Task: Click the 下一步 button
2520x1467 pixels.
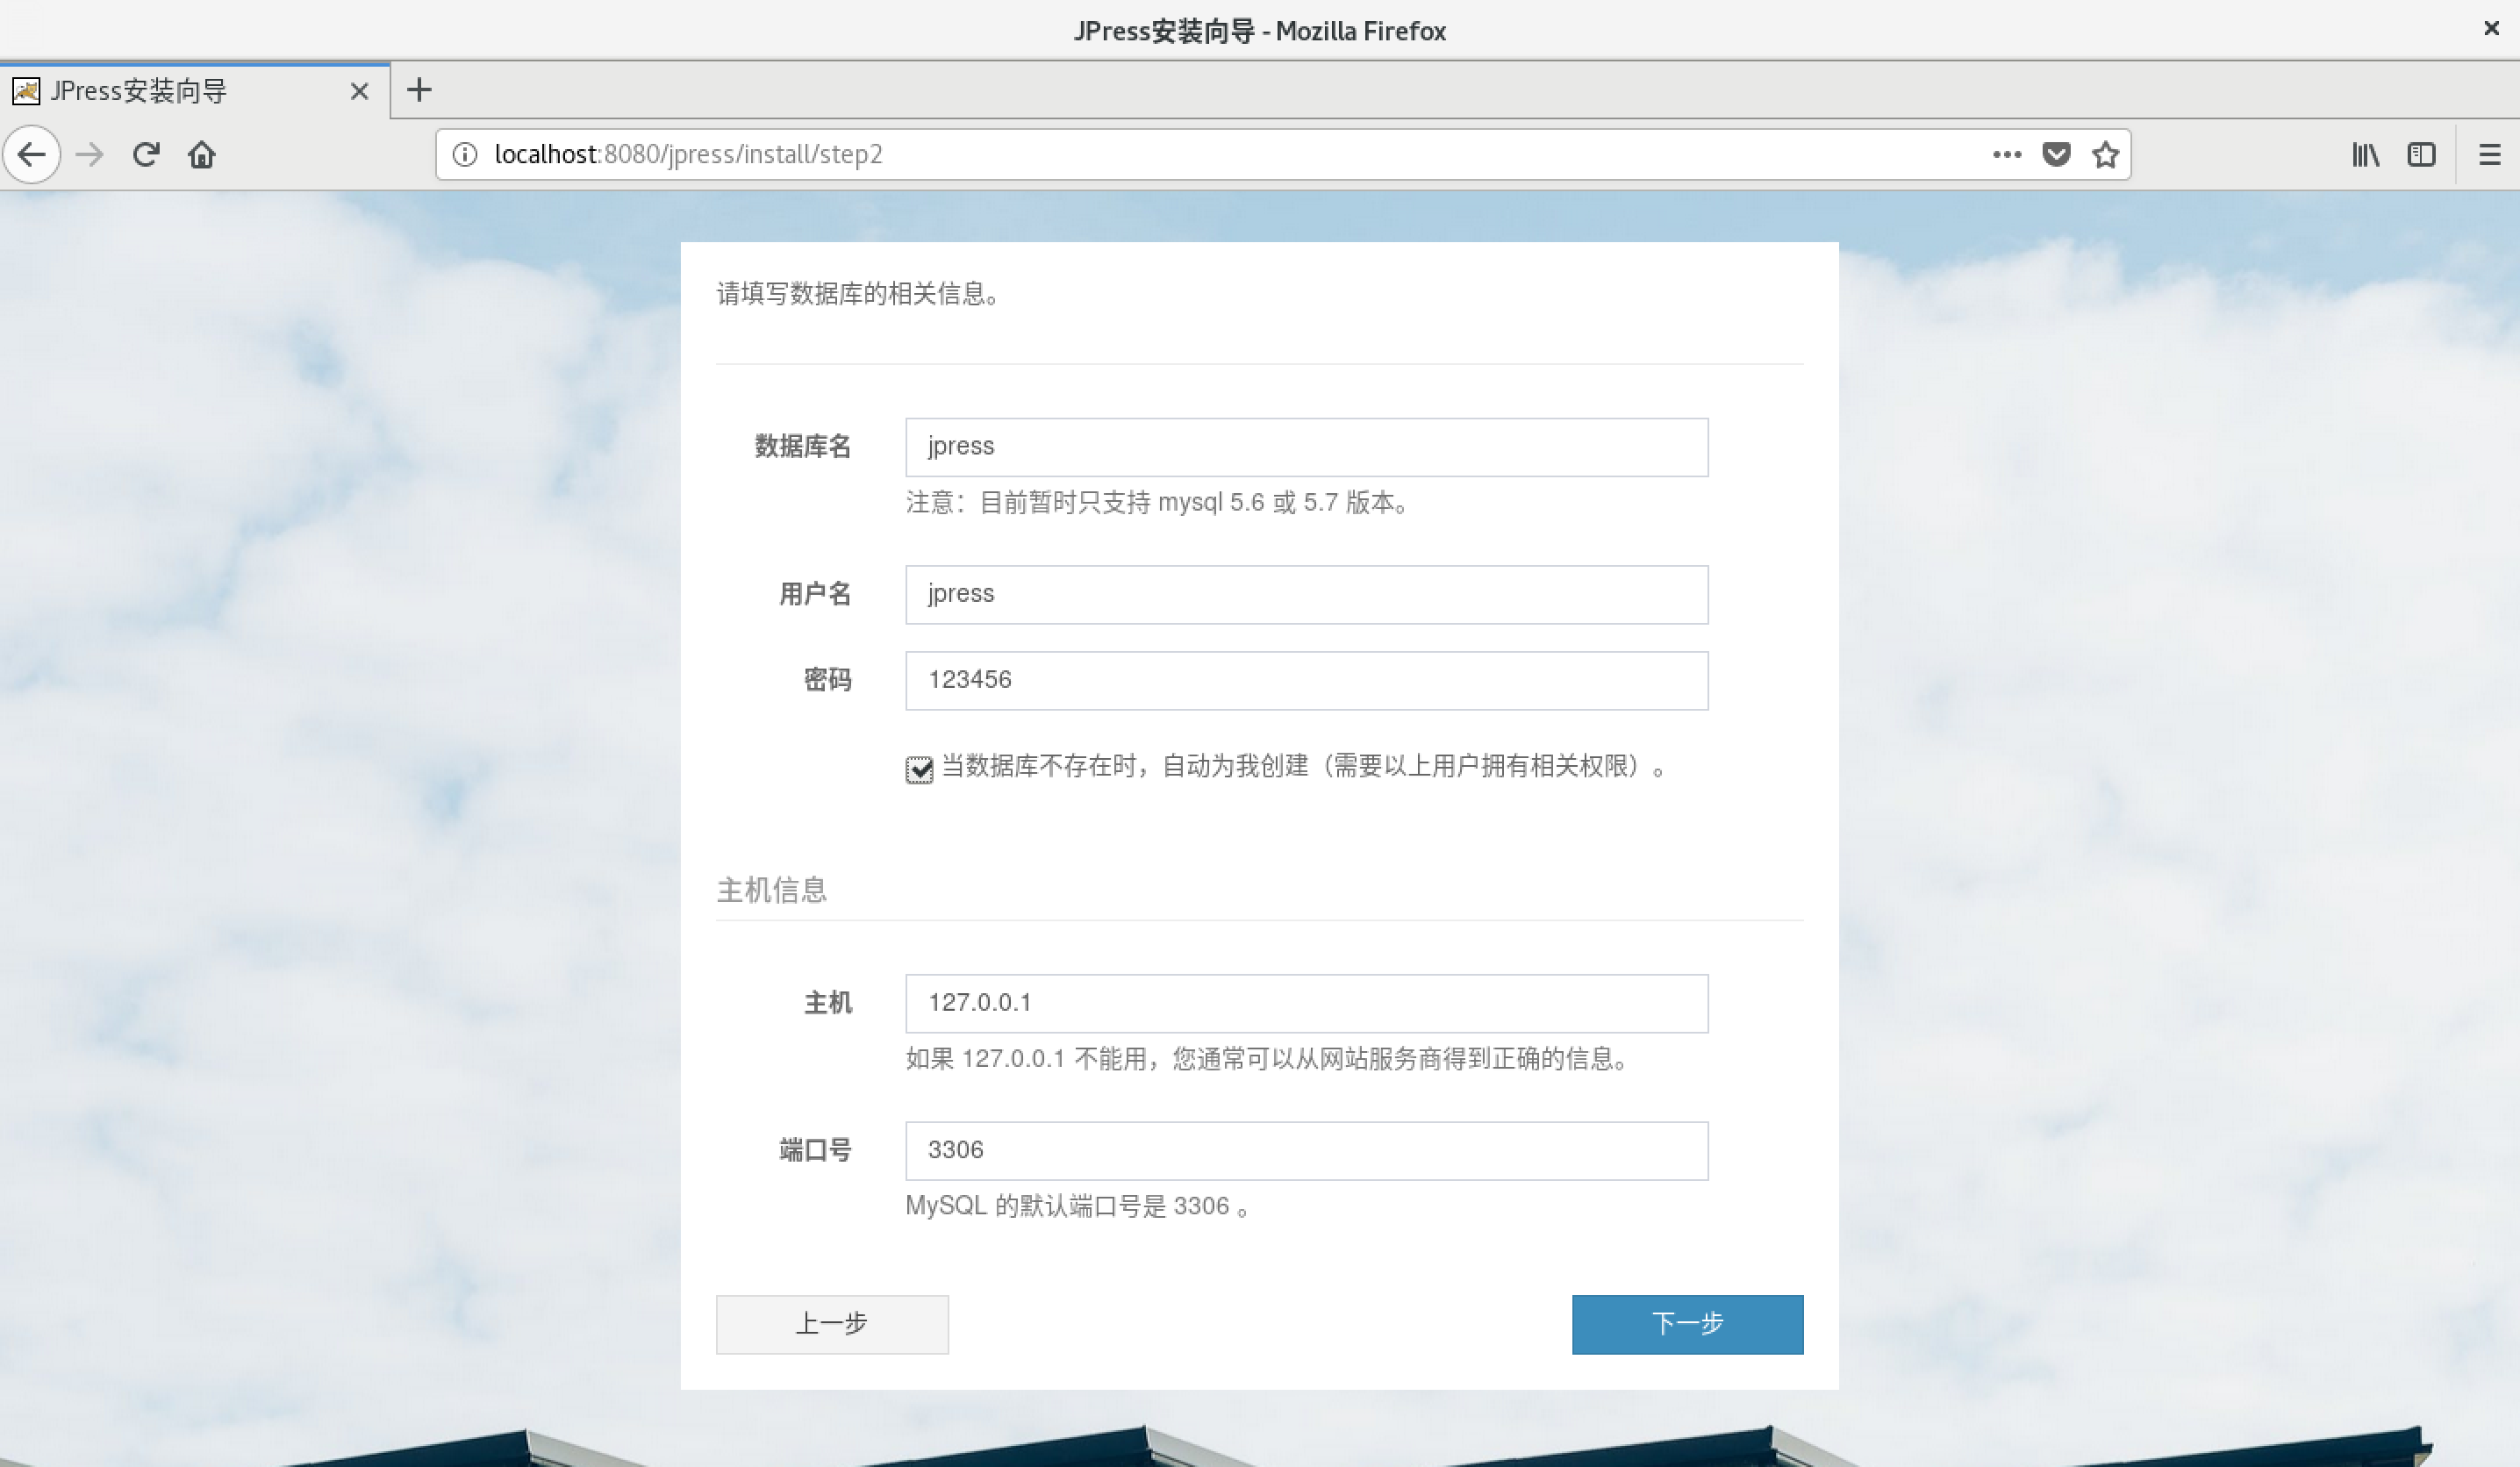Action: tap(1686, 1324)
